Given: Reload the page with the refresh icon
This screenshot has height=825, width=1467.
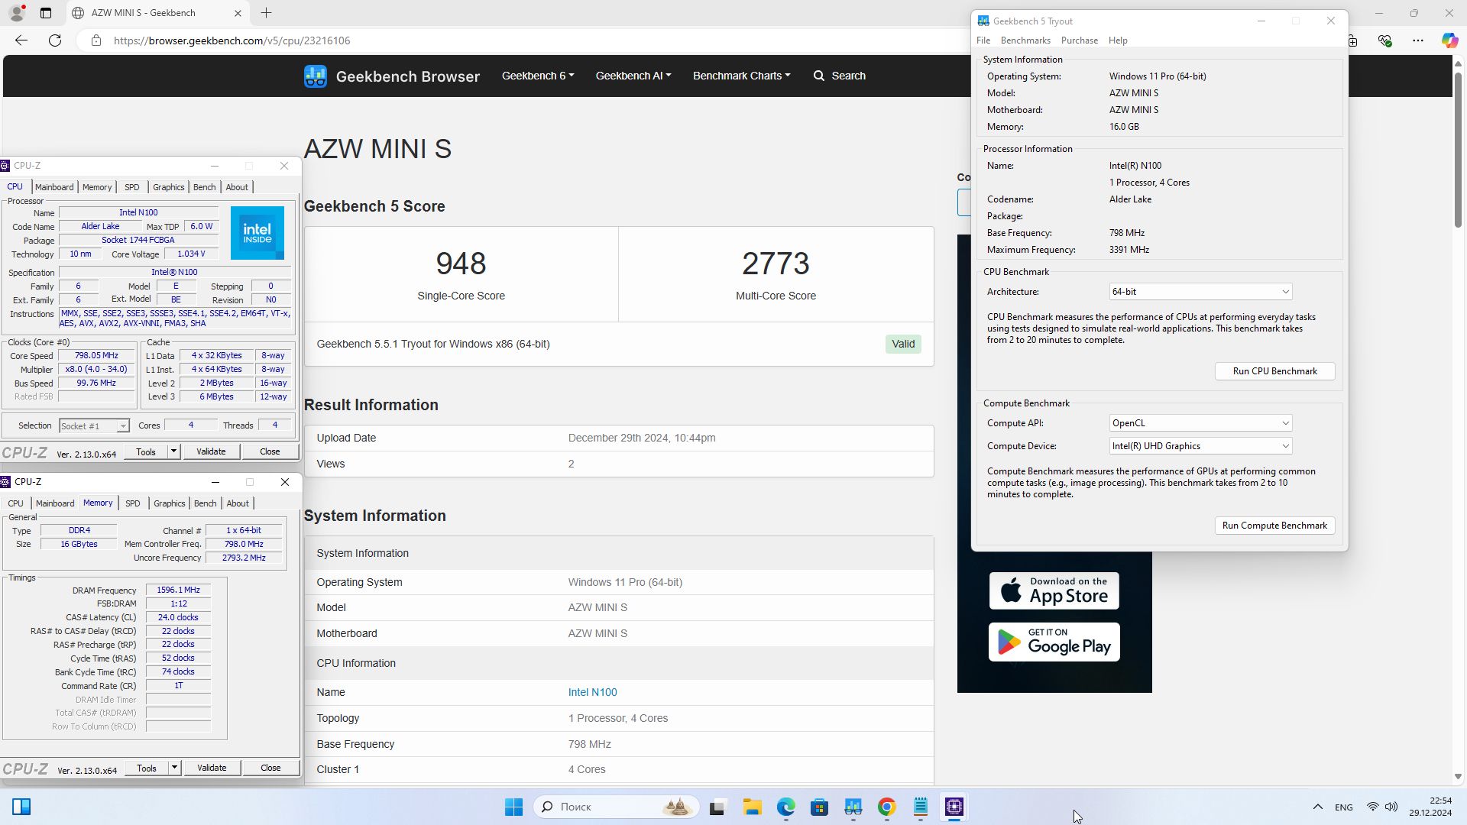Looking at the screenshot, I should tap(55, 40).
